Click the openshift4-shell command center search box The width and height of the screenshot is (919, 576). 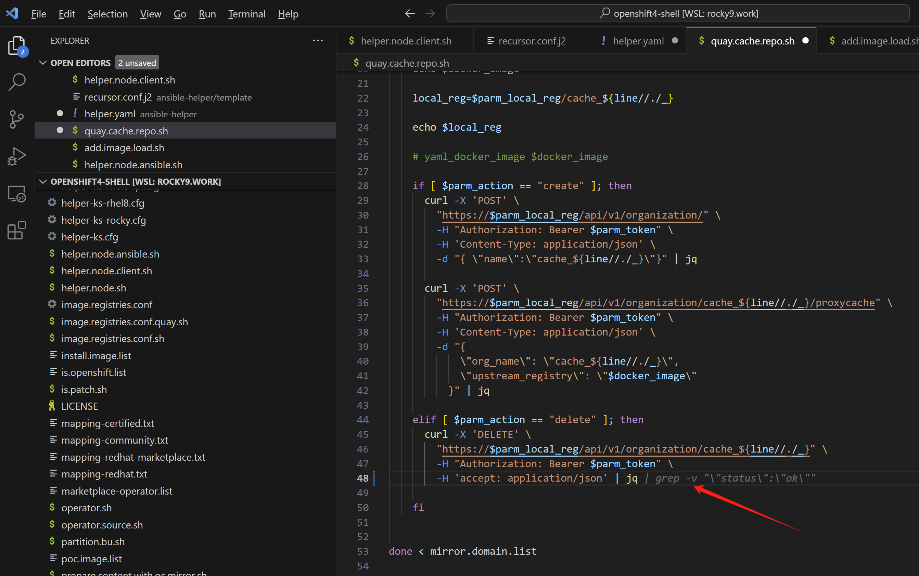pos(678,14)
